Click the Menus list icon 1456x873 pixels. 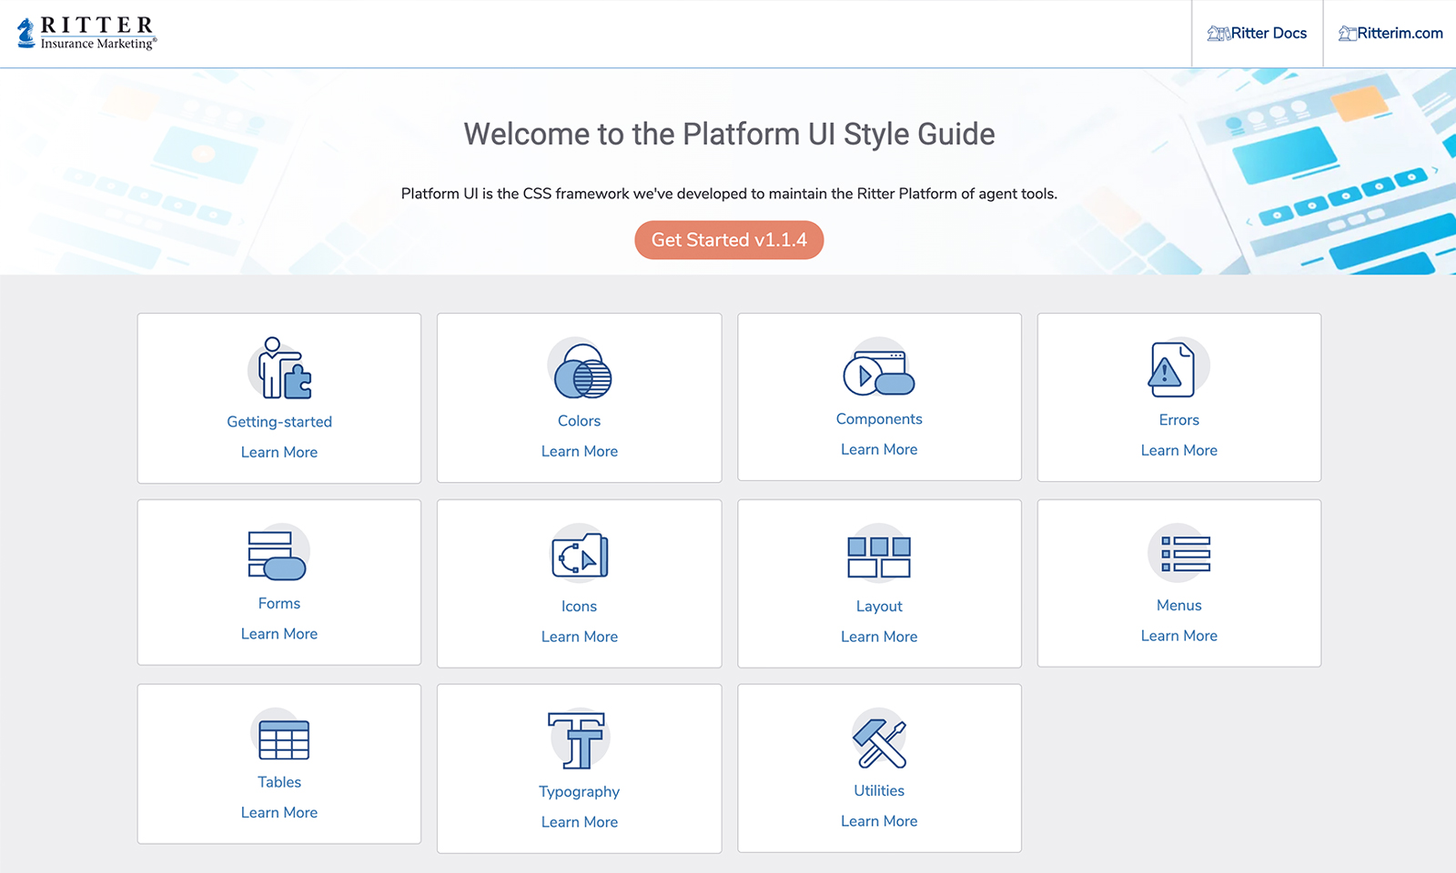[x=1180, y=553]
